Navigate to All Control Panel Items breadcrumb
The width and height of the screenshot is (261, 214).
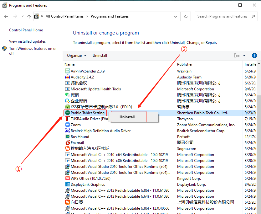(64, 16)
